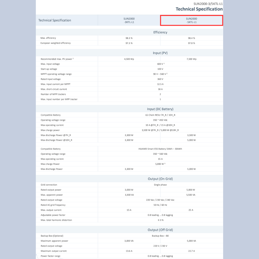Screen dimensions: 259x259
Task: Select the "350 ~ 450 Vdc" value
Action: pyautogui.click(x=160, y=120)
